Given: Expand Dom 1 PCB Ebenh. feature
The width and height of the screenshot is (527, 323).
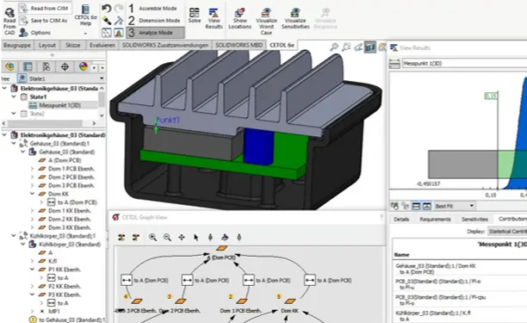Looking at the screenshot, I should tap(32, 169).
